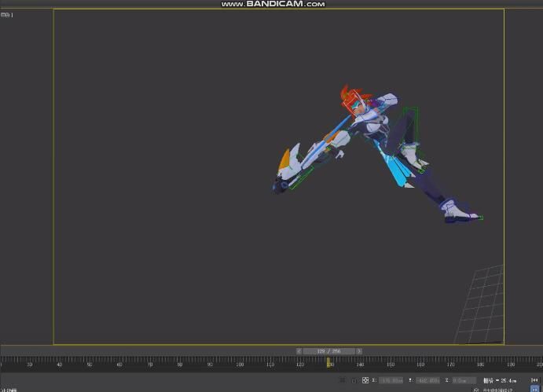Click the Y coordinate input field

(x=427, y=380)
